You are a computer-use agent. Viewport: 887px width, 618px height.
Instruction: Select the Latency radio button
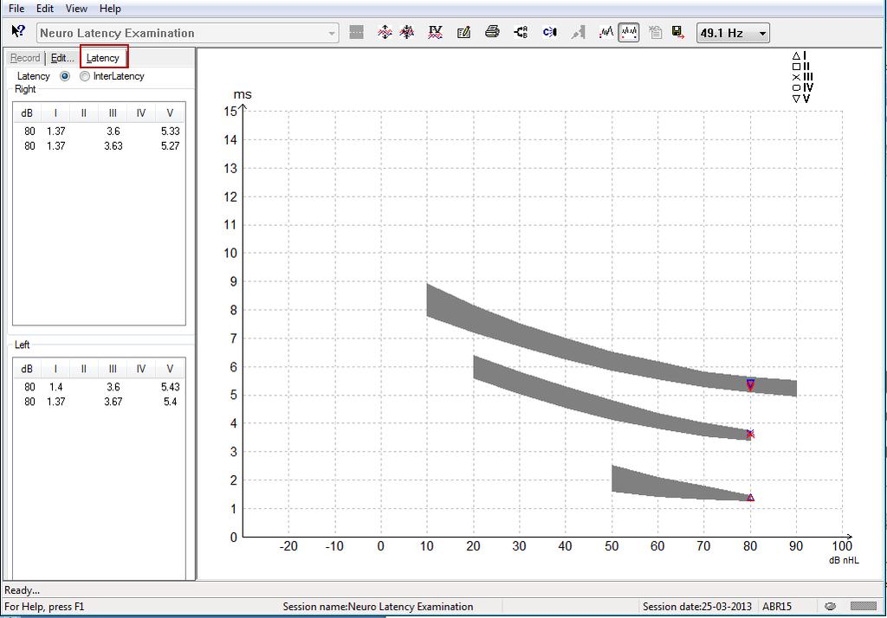click(x=65, y=76)
